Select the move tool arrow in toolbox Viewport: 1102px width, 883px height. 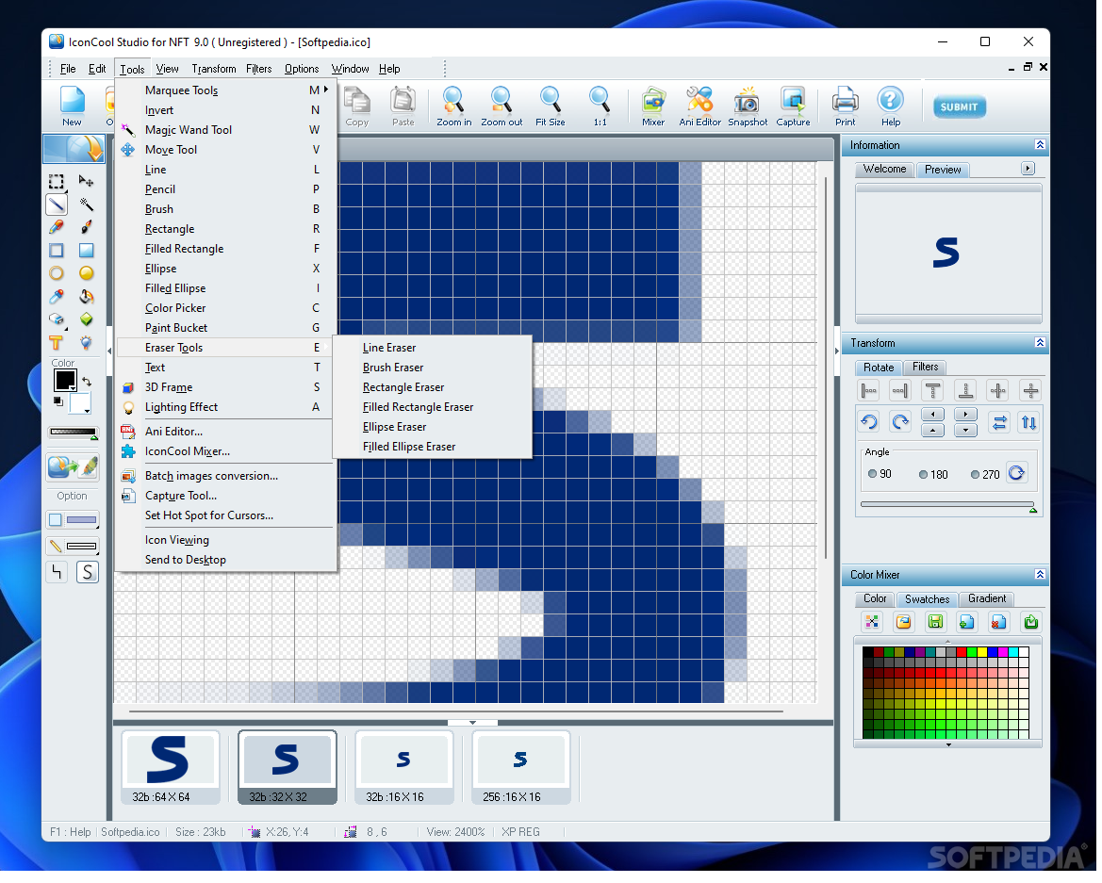[87, 182]
